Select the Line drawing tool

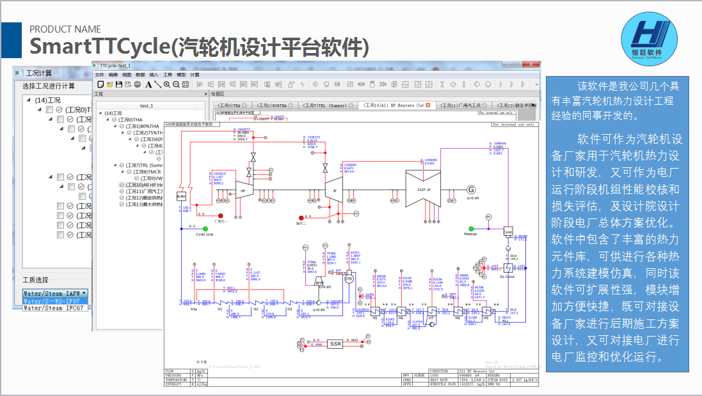point(157,84)
